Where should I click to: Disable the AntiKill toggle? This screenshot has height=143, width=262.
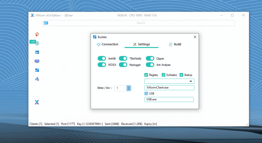(x=102, y=59)
